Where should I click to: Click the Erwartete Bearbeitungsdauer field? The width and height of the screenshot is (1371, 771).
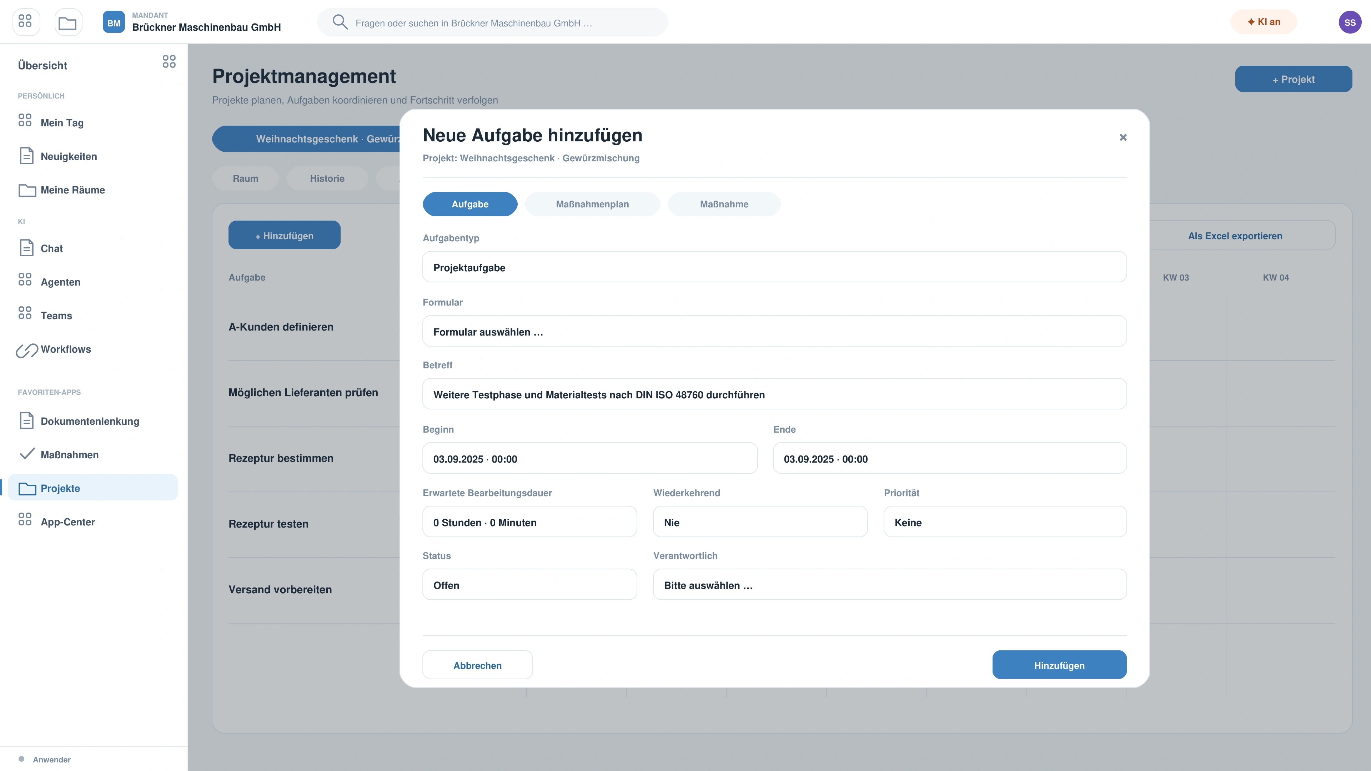click(x=529, y=521)
